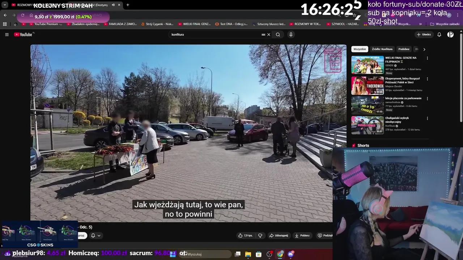Image resolution: width=463 pixels, height=260 pixels.
Task: Open 'Strój Cyganki' bookmark
Action: pos(157,24)
